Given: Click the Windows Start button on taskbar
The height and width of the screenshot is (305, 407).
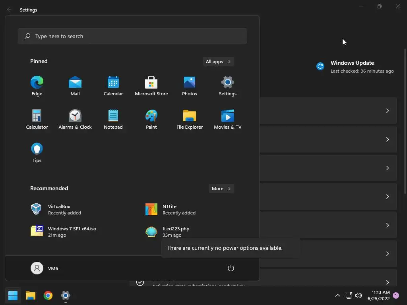Looking at the screenshot, I should 13,295.
